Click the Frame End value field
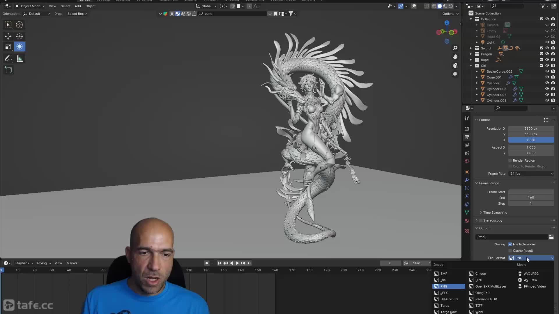 [x=531, y=197]
